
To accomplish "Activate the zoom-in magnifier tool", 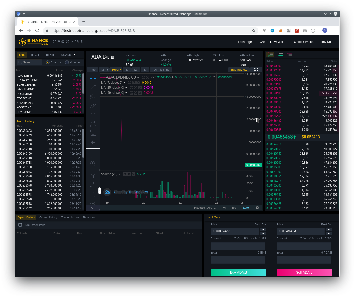I will click(93, 163).
